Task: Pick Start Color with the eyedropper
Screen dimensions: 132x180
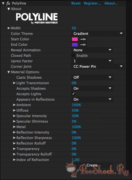Action: pos(83,39)
